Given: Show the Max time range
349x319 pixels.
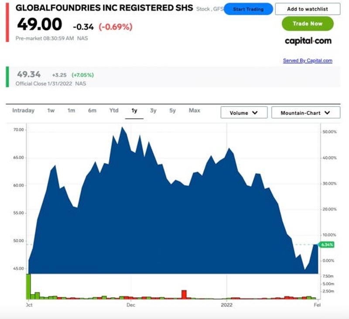Looking at the screenshot, I should [x=195, y=111].
